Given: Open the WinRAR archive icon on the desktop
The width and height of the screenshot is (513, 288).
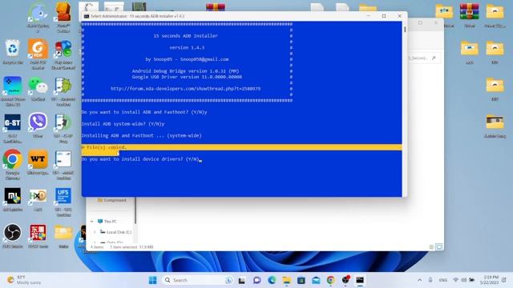Looking at the screenshot, I should coord(469,15).
